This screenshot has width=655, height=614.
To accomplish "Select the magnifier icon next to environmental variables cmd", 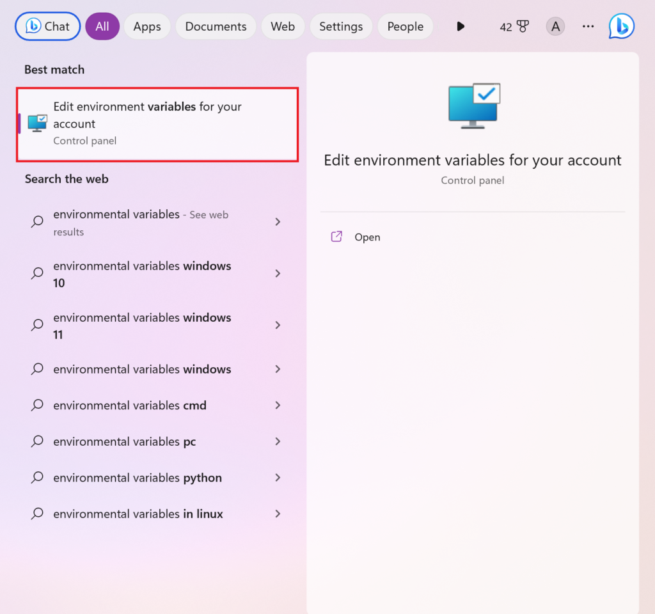I will [36, 405].
